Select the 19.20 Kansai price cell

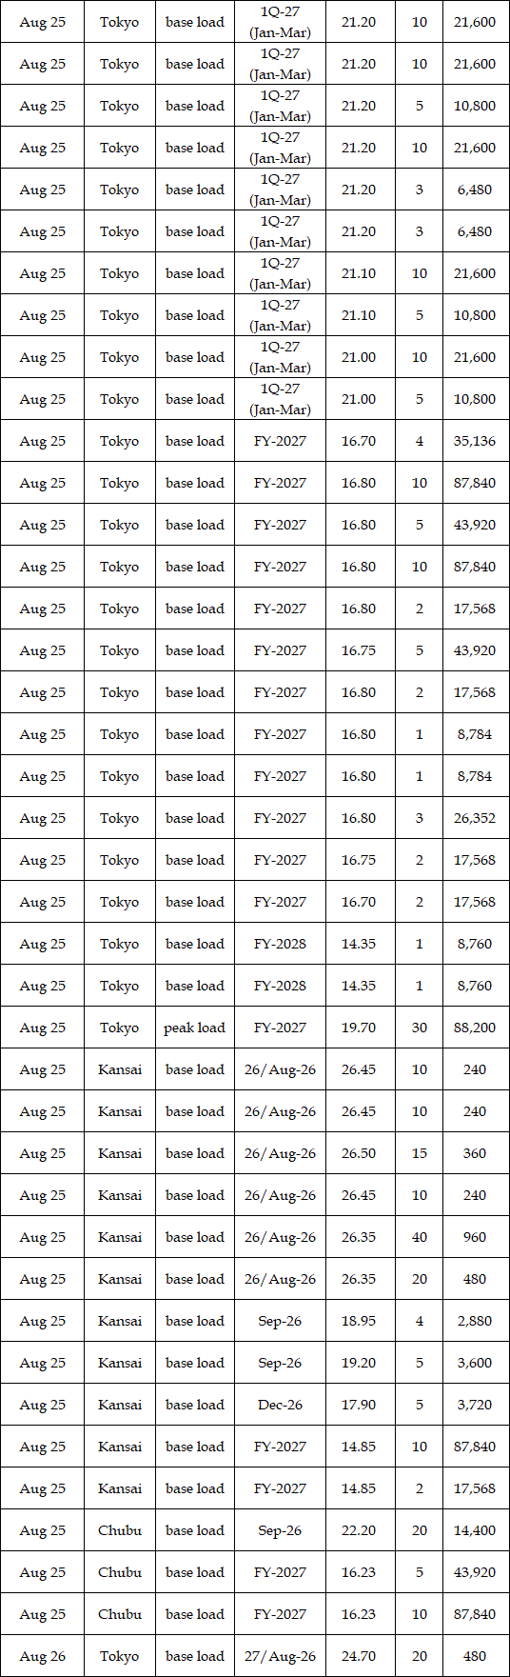(359, 1363)
